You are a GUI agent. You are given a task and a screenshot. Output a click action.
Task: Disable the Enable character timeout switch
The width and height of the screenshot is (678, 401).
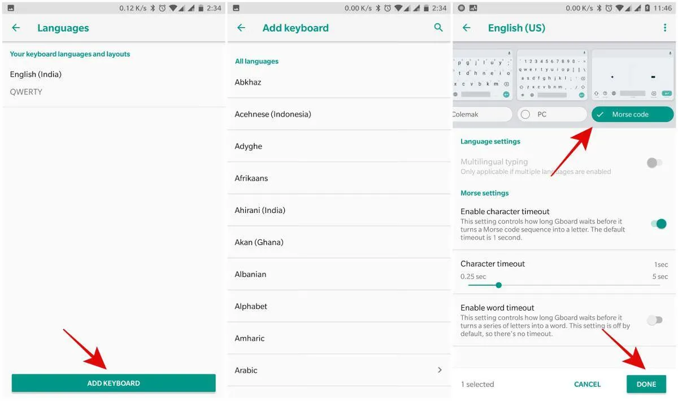[659, 224]
